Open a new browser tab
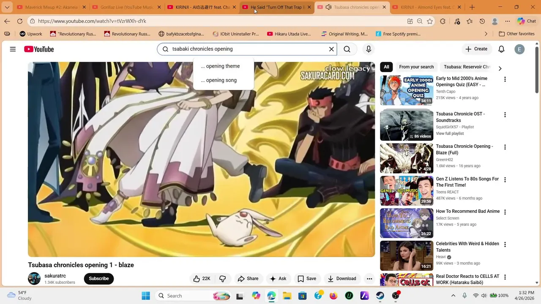 click(x=472, y=7)
